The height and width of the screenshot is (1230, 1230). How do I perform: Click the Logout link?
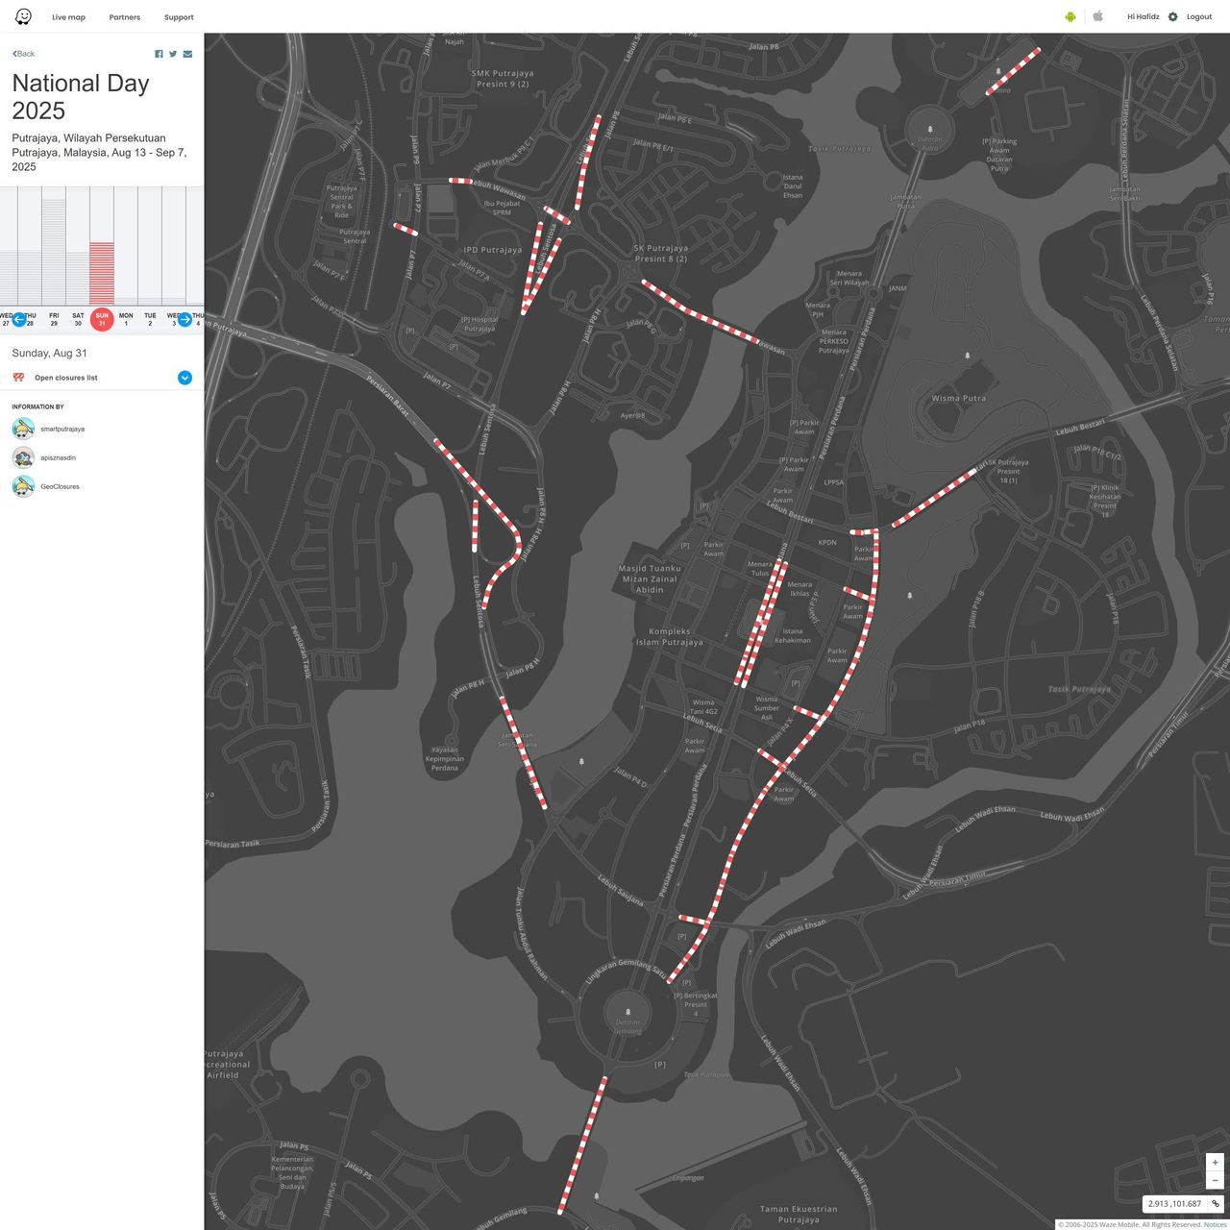pyautogui.click(x=1198, y=16)
